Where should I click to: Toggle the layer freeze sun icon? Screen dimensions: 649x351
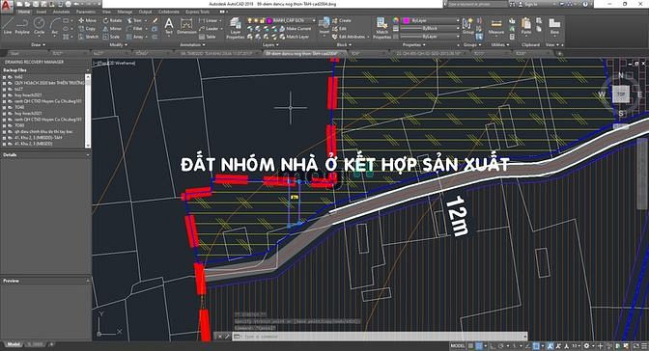point(256,20)
